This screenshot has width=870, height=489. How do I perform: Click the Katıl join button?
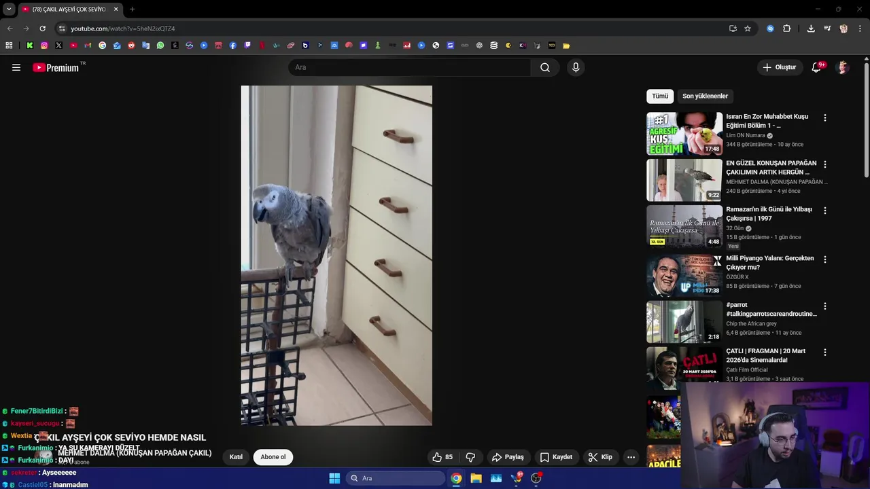236,457
